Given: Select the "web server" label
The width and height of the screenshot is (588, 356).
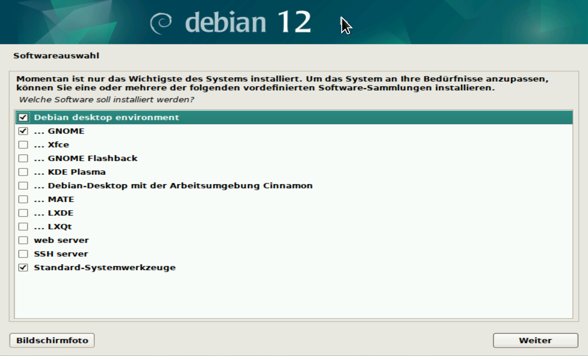Looking at the screenshot, I should [61, 240].
